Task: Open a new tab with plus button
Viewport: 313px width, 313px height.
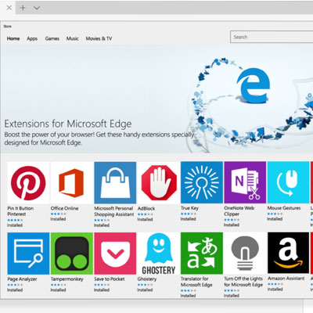Action: (23, 8)
